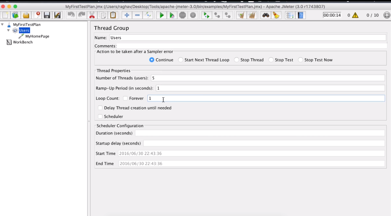Click the Comments input field
Viewport: 391px width, 216px height.
coord(252,46)
